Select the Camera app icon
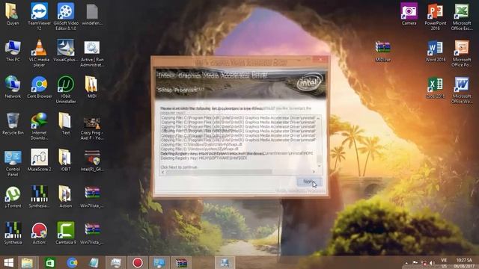The image size is (479, 269). tap(409, 14)
